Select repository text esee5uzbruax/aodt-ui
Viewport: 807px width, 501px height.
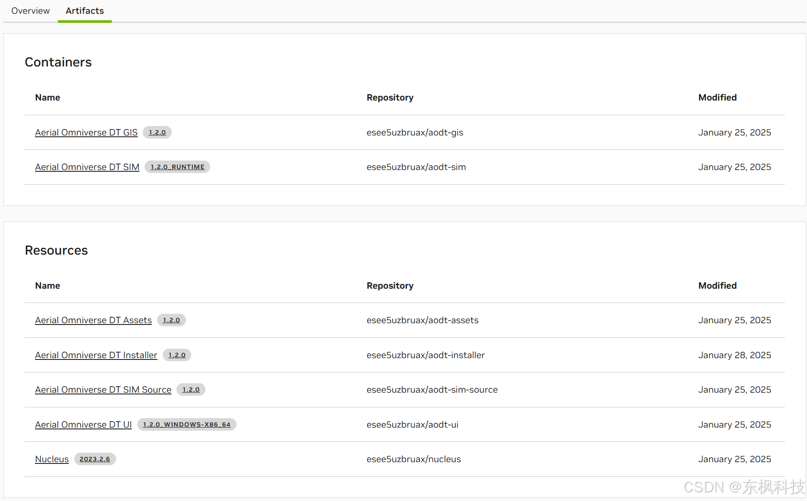(x=413, y=425)
